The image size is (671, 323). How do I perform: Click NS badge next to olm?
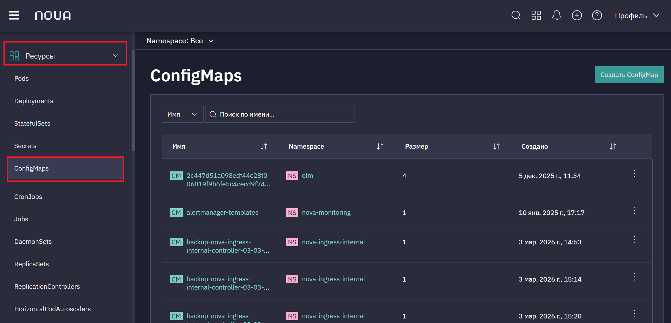[292, 176]
